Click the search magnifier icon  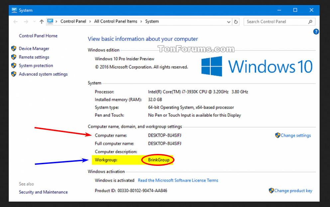point(310,22)
